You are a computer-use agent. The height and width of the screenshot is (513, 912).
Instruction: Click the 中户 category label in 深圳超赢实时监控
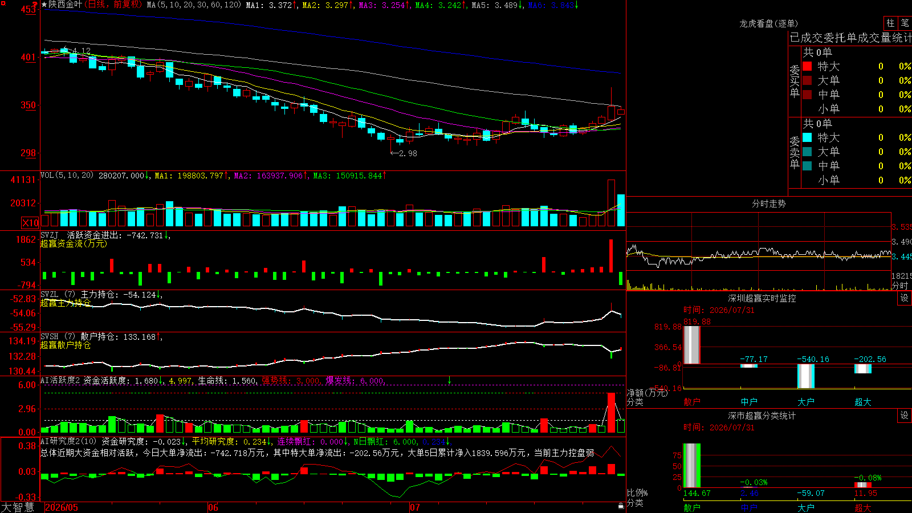tap(749, 402)
